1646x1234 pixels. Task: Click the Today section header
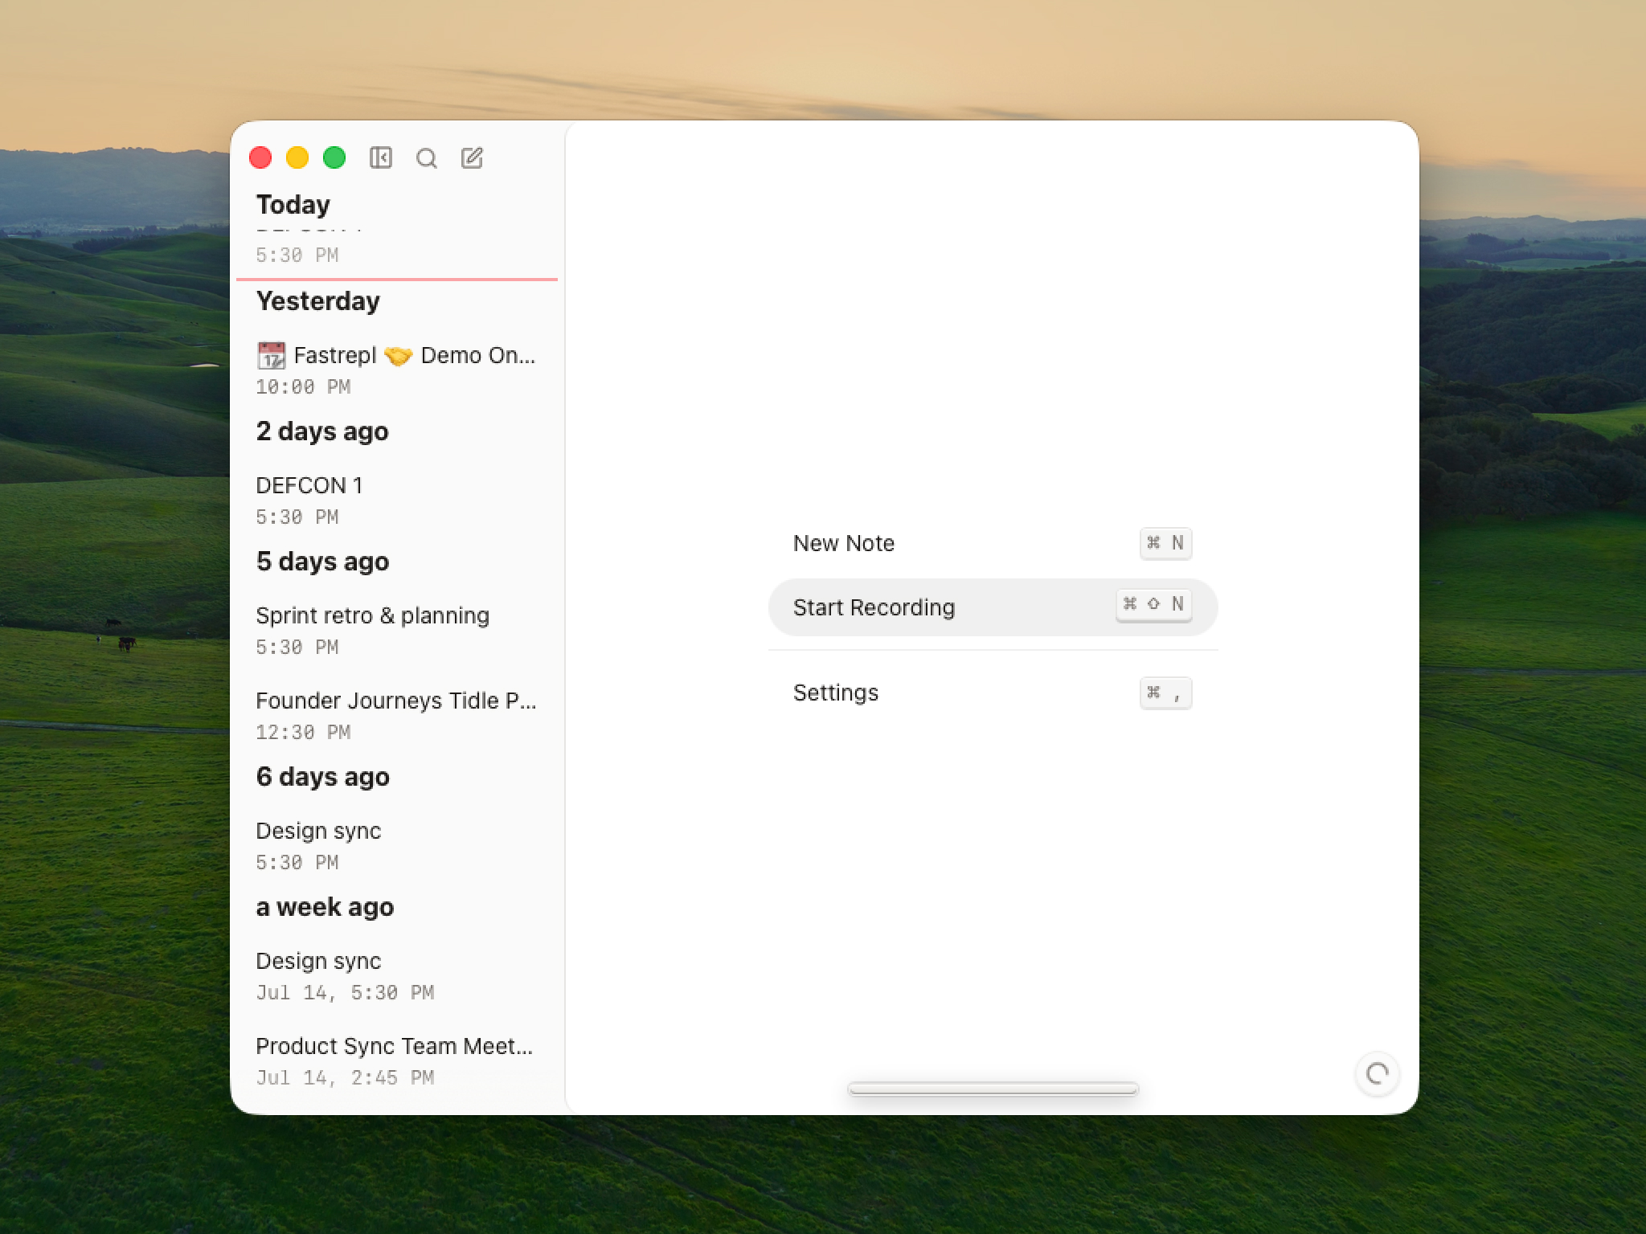(293, 204)
